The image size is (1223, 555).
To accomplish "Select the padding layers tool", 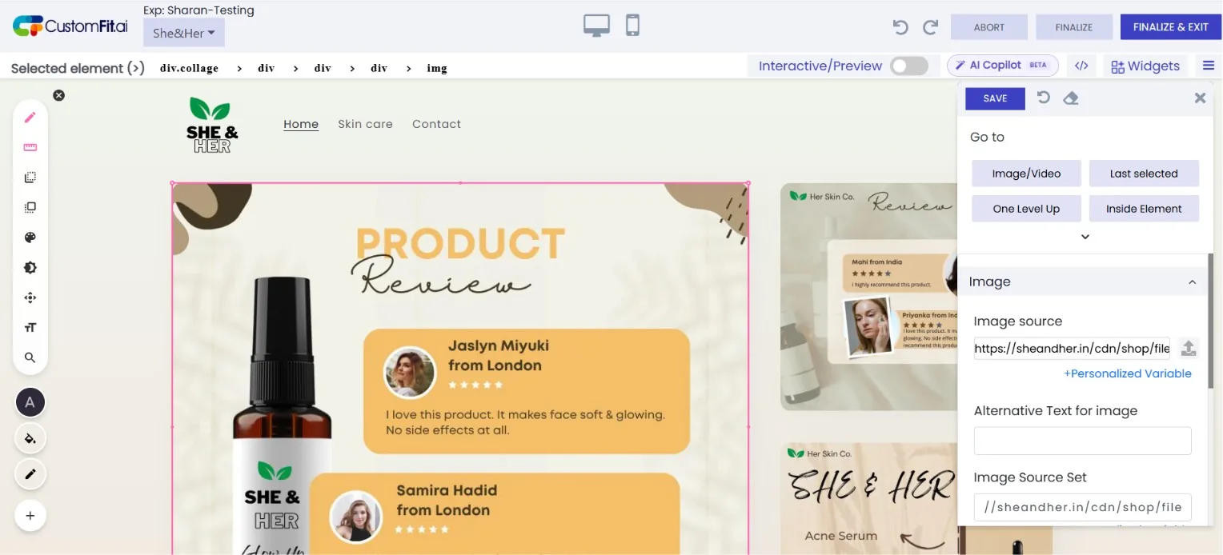I will [30, 207].
